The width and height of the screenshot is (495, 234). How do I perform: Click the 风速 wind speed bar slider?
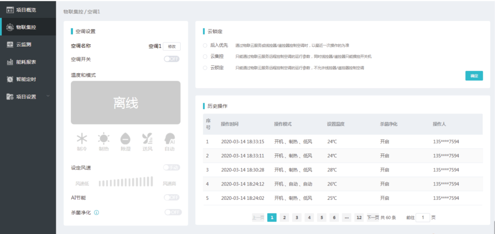126,182
